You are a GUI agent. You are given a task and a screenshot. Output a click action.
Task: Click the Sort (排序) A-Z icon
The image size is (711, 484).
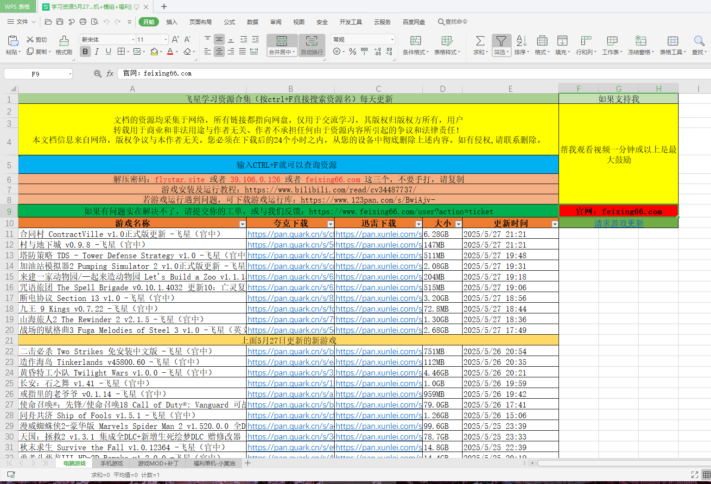(521, 41)
